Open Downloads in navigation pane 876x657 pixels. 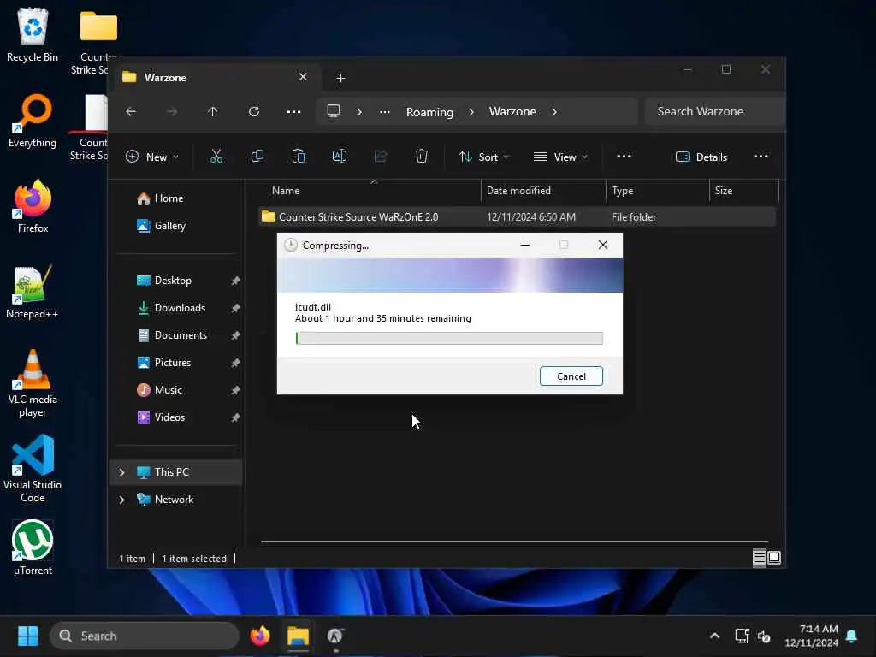171,308
